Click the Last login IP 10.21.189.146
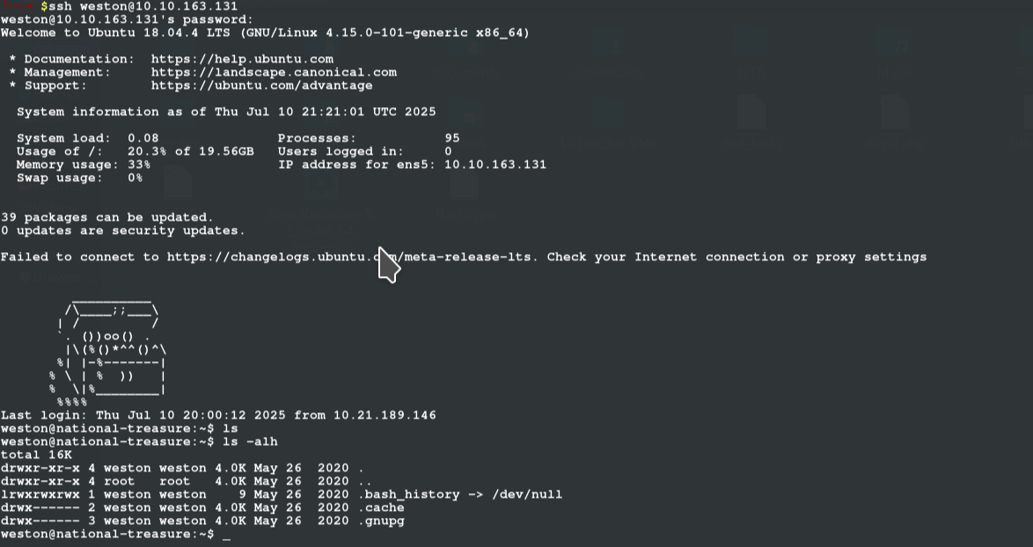 [x=385, y=415]
